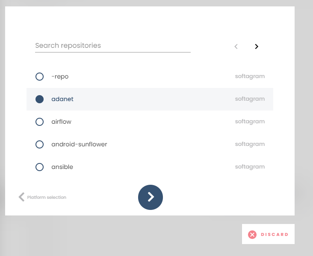Select the adanet radio button

point(39,99)
